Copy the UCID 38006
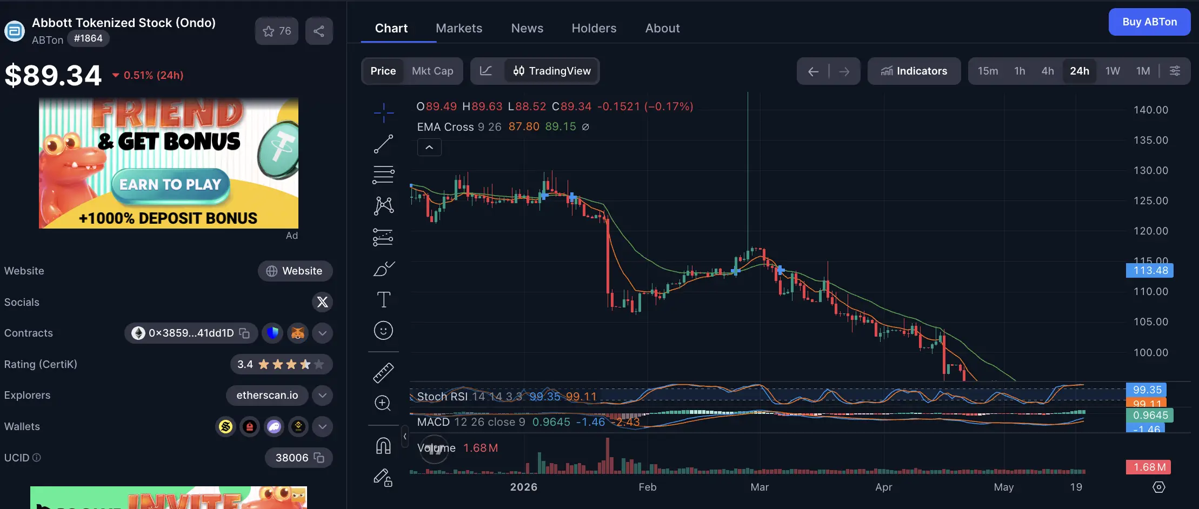Image resolution: width=1199 pixels, height=509 pixels. click(x=319, y=458)
